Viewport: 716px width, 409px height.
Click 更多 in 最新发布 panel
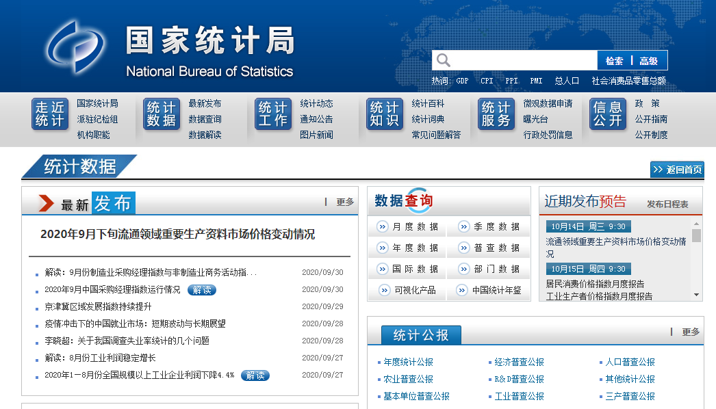(x=345, y=202)
